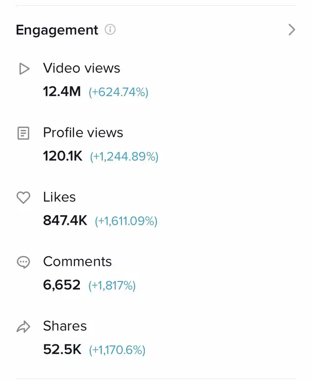Click the Profile views document icon
This screenshot has width=312, height=381.
click(x=23, y=133)
